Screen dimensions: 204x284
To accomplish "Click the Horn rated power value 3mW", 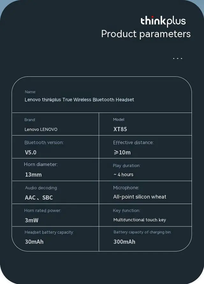I will 32,220.
